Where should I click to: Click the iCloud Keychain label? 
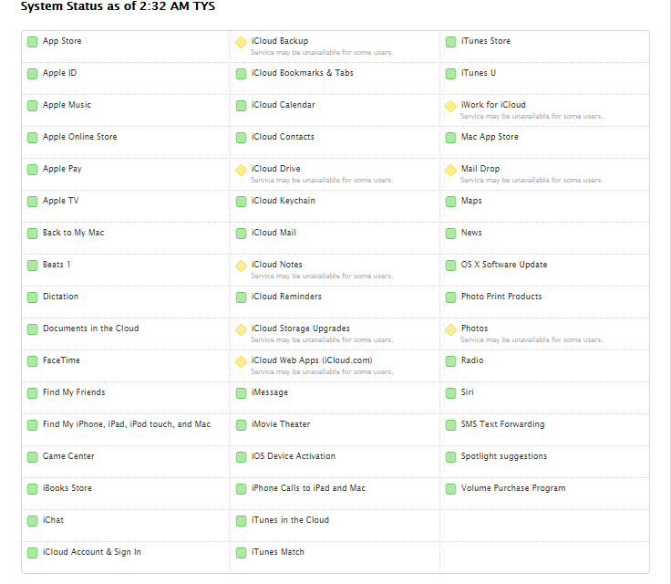283,201
